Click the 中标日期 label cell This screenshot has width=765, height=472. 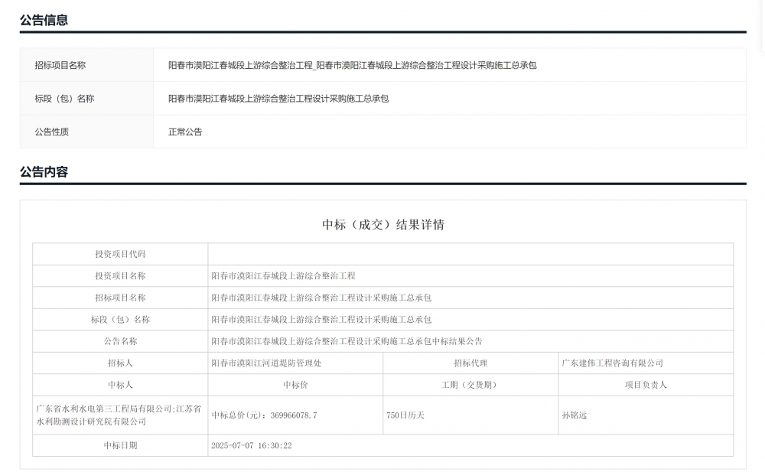click(x=121, y=446)
